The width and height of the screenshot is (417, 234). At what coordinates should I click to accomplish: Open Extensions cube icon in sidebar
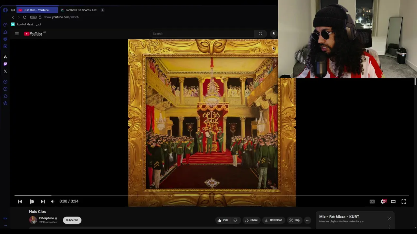click(5, 96)
